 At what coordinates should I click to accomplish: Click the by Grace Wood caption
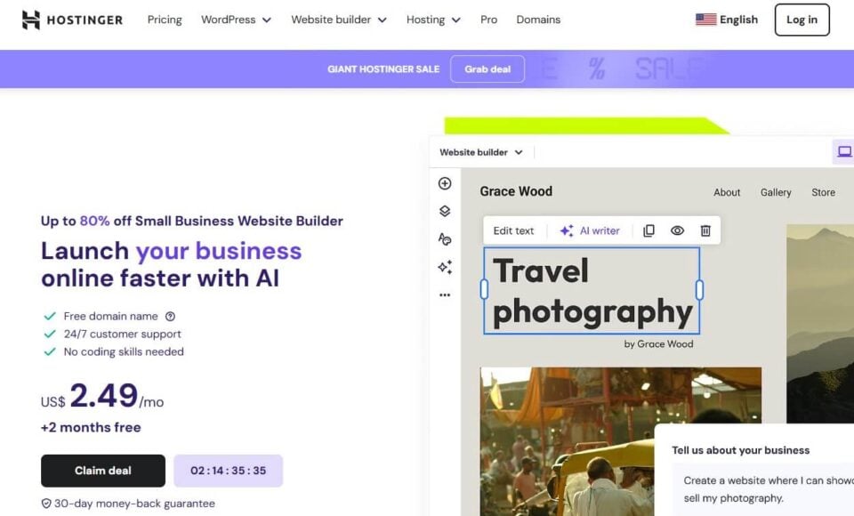[658, 343]
